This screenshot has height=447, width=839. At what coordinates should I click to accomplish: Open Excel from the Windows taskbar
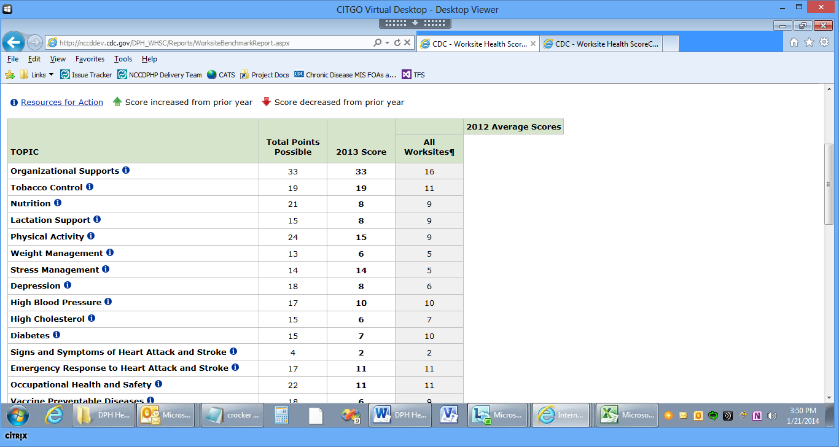(628, 415)
